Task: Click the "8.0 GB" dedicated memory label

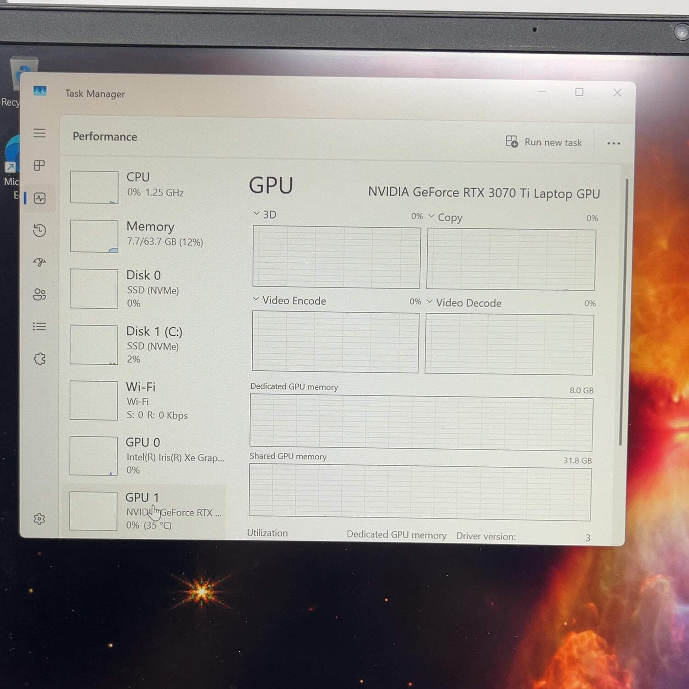Action: click(x=582, y=390)
